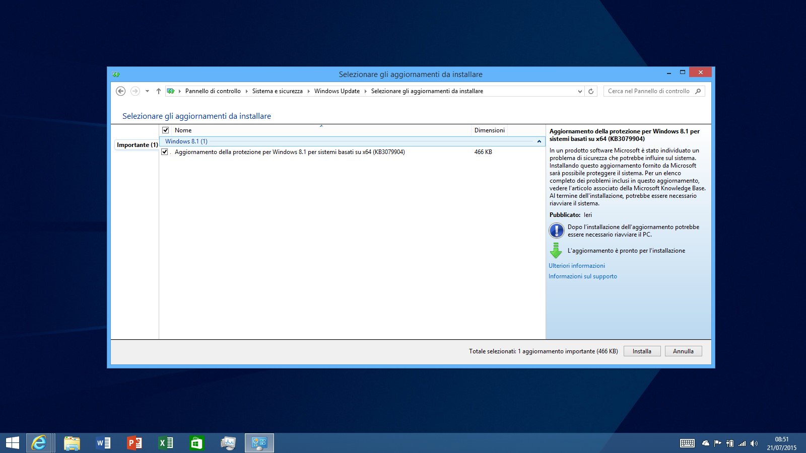
Task: Click the network signal tray icon
Action: point(742,443)
